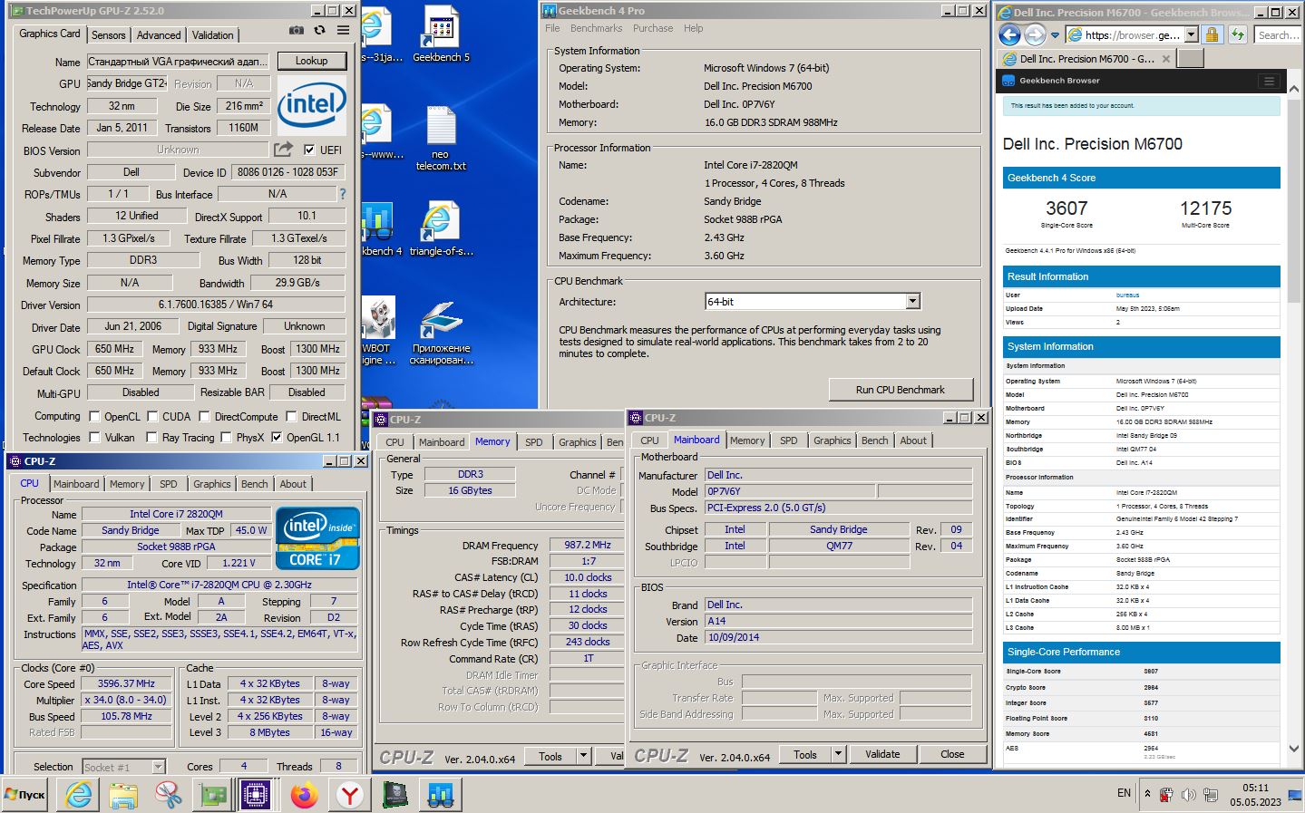Click the Lookup button in GPU-Z
The image size is (1305, 813).
[311, 61]
